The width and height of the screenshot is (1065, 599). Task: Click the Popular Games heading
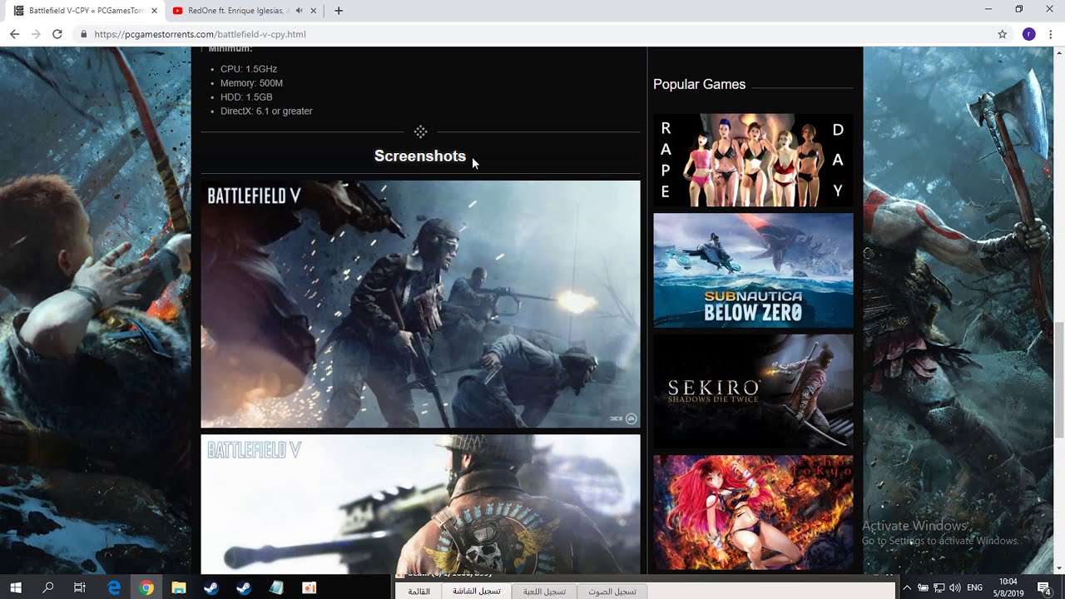(x=699, y=84)
